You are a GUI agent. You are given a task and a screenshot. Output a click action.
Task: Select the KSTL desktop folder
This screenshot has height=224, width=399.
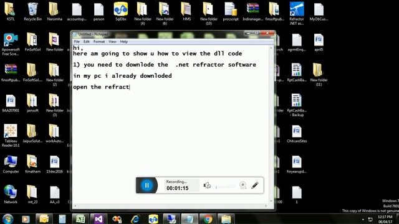click(11, 12)
